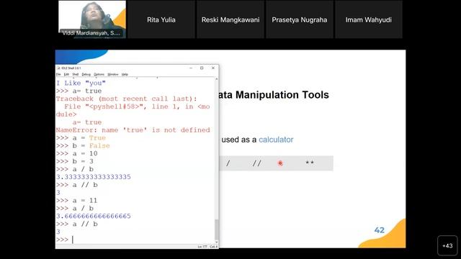Screen dimensions: 461x259
Task: Open the Edit menu in IDLE Shell
Action: click(x=66, y=74)
